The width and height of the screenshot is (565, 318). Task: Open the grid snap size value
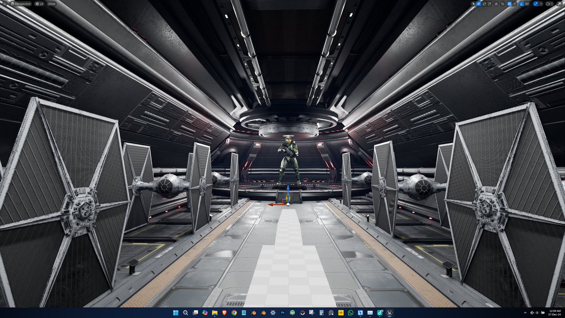click(x=515, y=3)
